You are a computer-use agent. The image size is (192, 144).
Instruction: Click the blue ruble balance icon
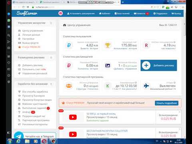[x=69, y=45]
